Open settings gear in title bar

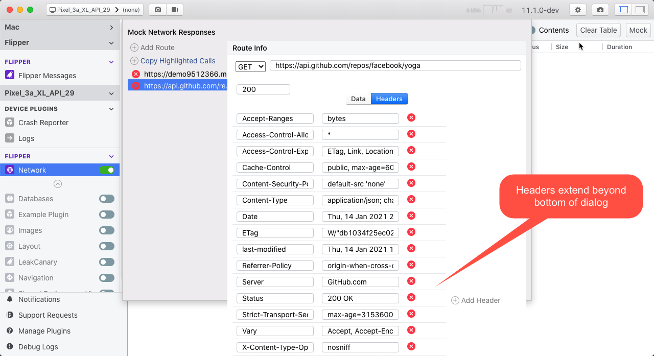[578, 10]
